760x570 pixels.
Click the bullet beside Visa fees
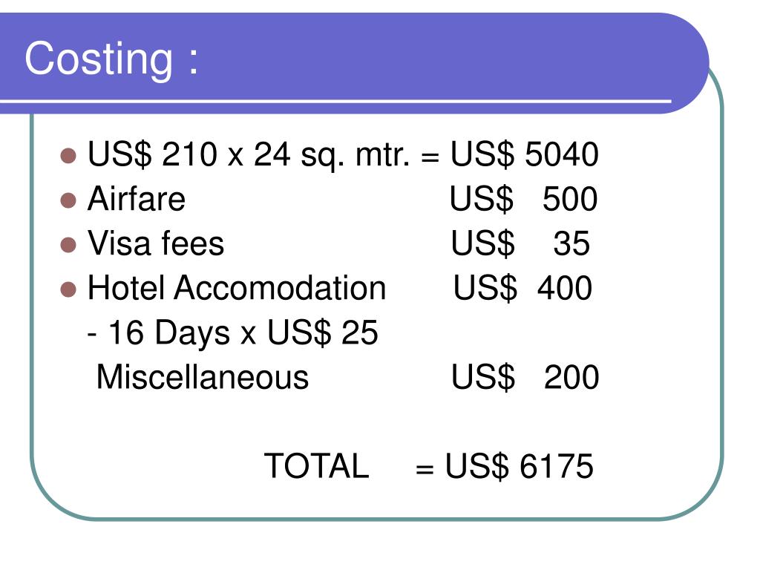(x=68, y=245)
